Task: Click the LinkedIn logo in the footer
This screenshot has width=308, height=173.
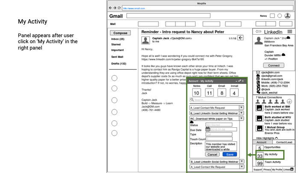Action: tap(291, 169)
